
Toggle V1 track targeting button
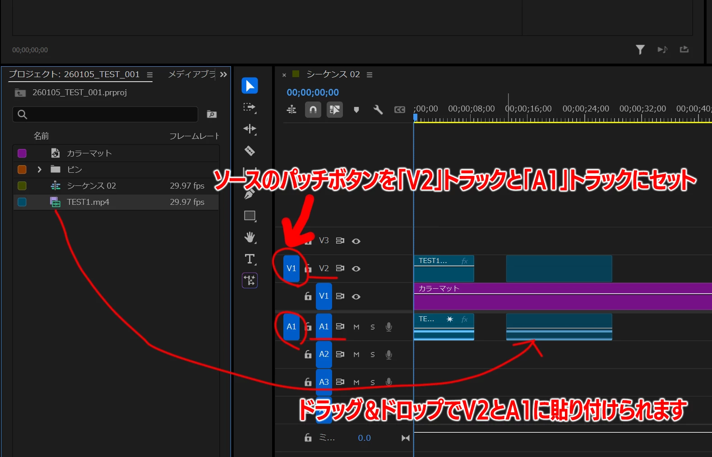[324, 296]
